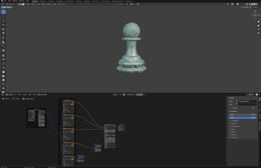
Task: Toggle the camera view icon
Action: (258, 29)
